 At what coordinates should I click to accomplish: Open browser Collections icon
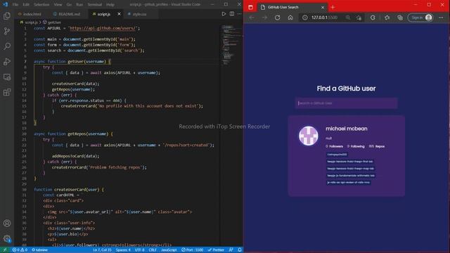400,18
